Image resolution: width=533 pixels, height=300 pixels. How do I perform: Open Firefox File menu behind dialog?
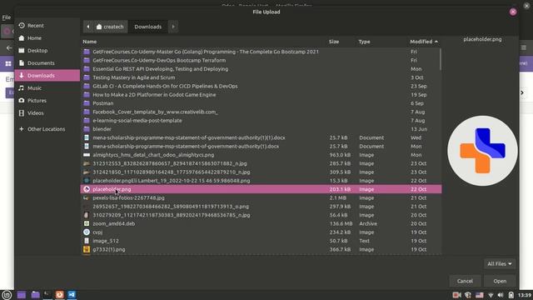pyautogui.click(x=7, y=17)
